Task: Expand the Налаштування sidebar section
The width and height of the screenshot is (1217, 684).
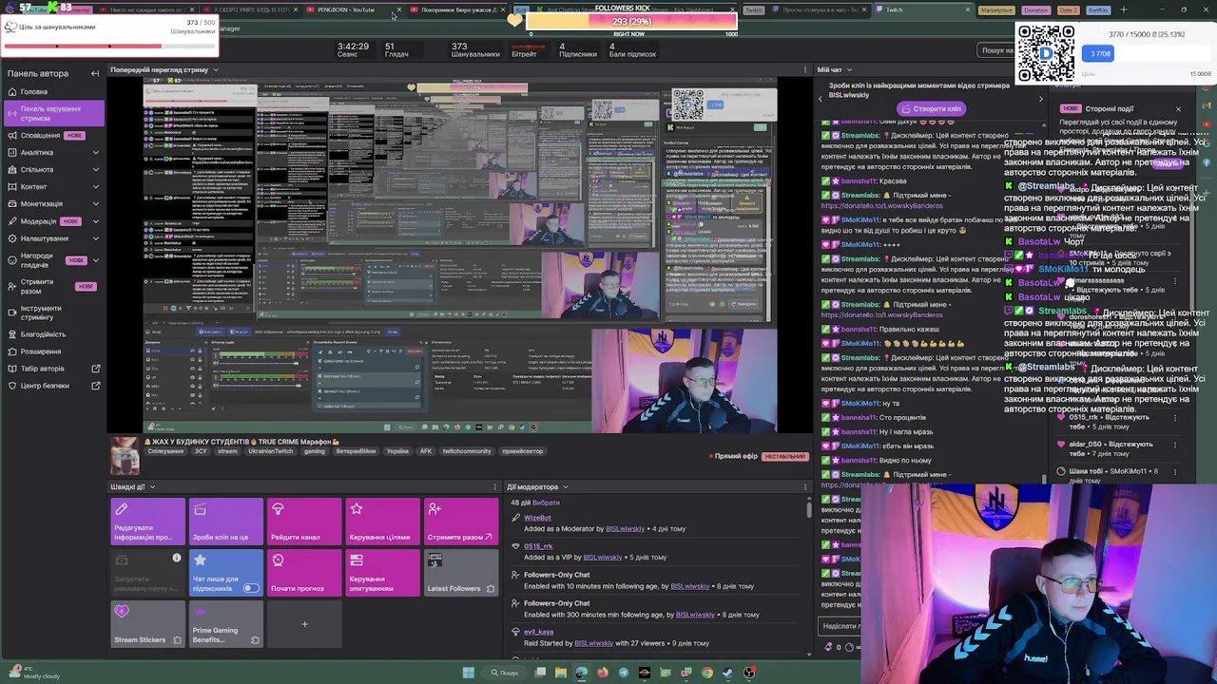Action: click(95, 238)
